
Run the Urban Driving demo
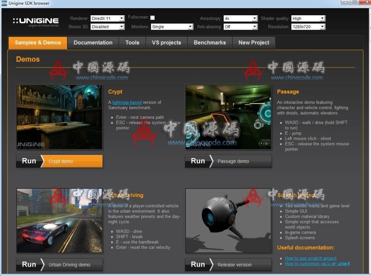59,265
